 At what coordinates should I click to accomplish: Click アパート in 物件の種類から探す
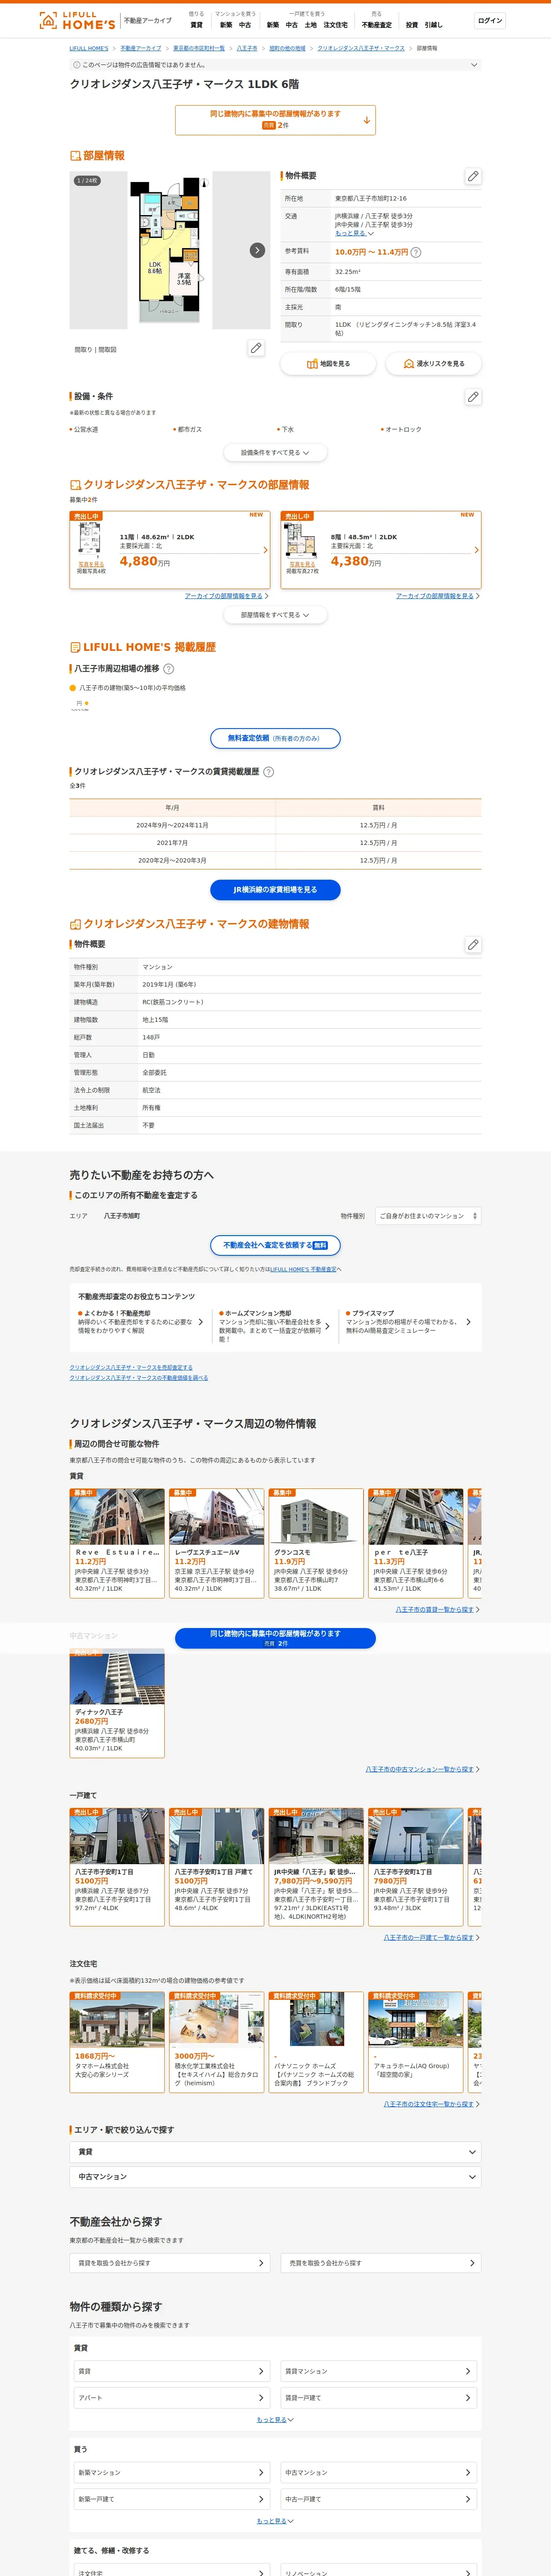coord(172,2398)
